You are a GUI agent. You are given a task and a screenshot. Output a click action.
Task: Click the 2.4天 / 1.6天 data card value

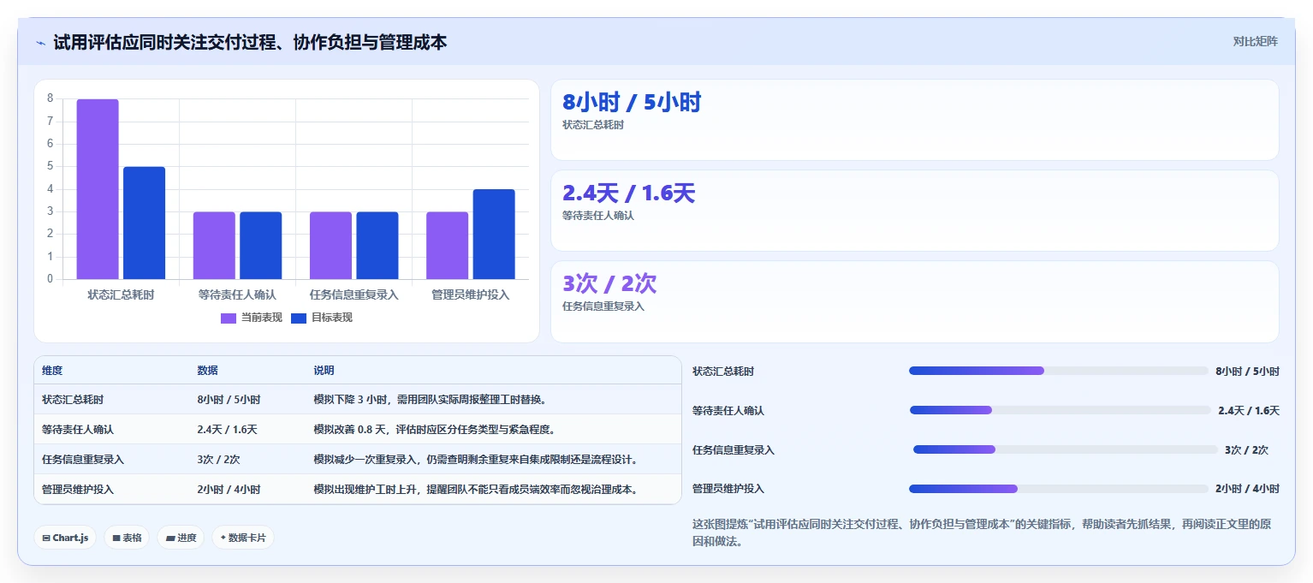click(628, 193)
